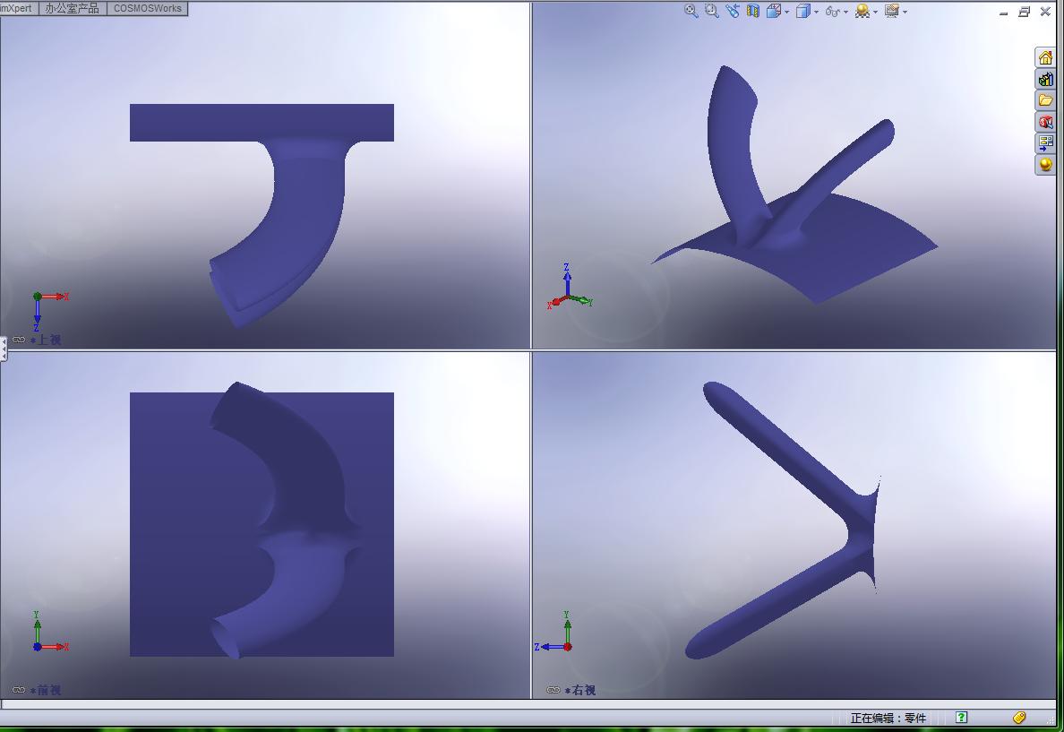Switch to the mXpert tab
The height and width of the screenshot is (732, 1064).
[x=18, y=8]
